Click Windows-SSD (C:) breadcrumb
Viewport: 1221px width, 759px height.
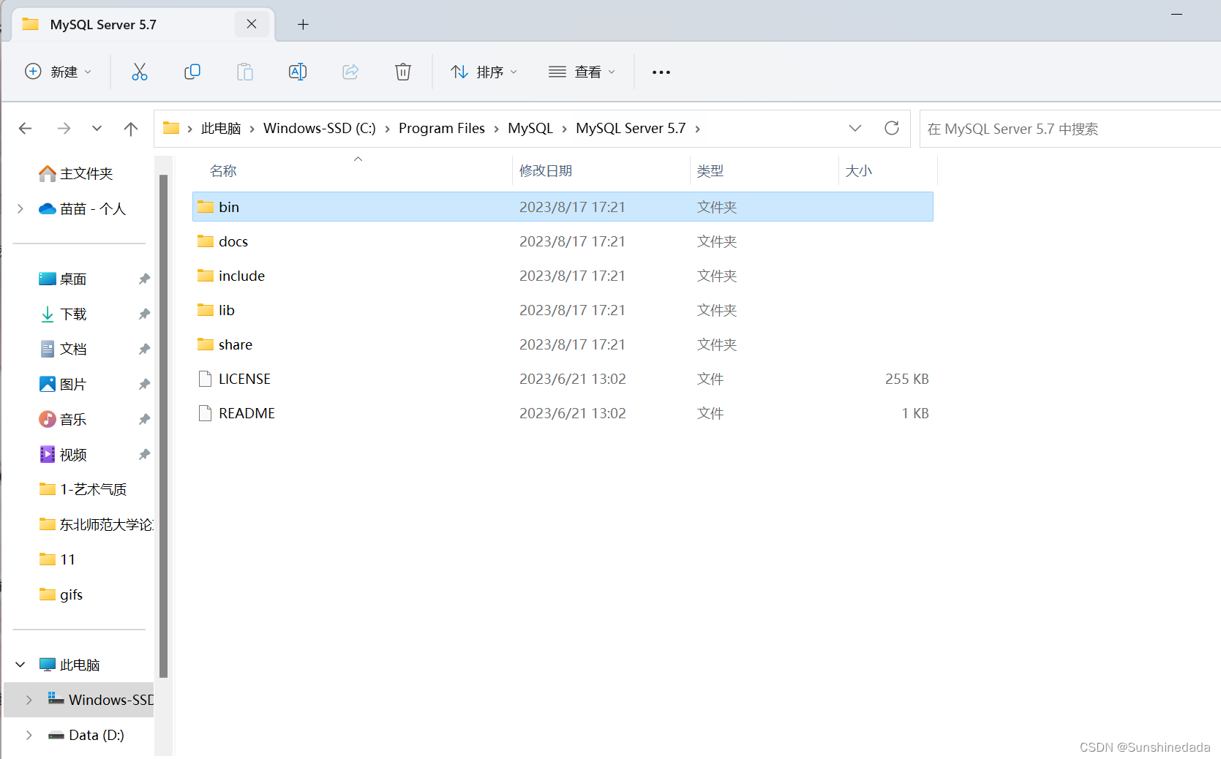[320, 128]
